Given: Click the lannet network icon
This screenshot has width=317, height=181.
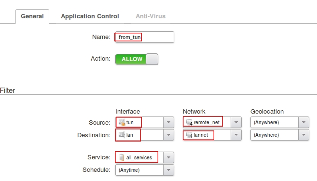Looking at the screenshot, I should click(189, 135).
